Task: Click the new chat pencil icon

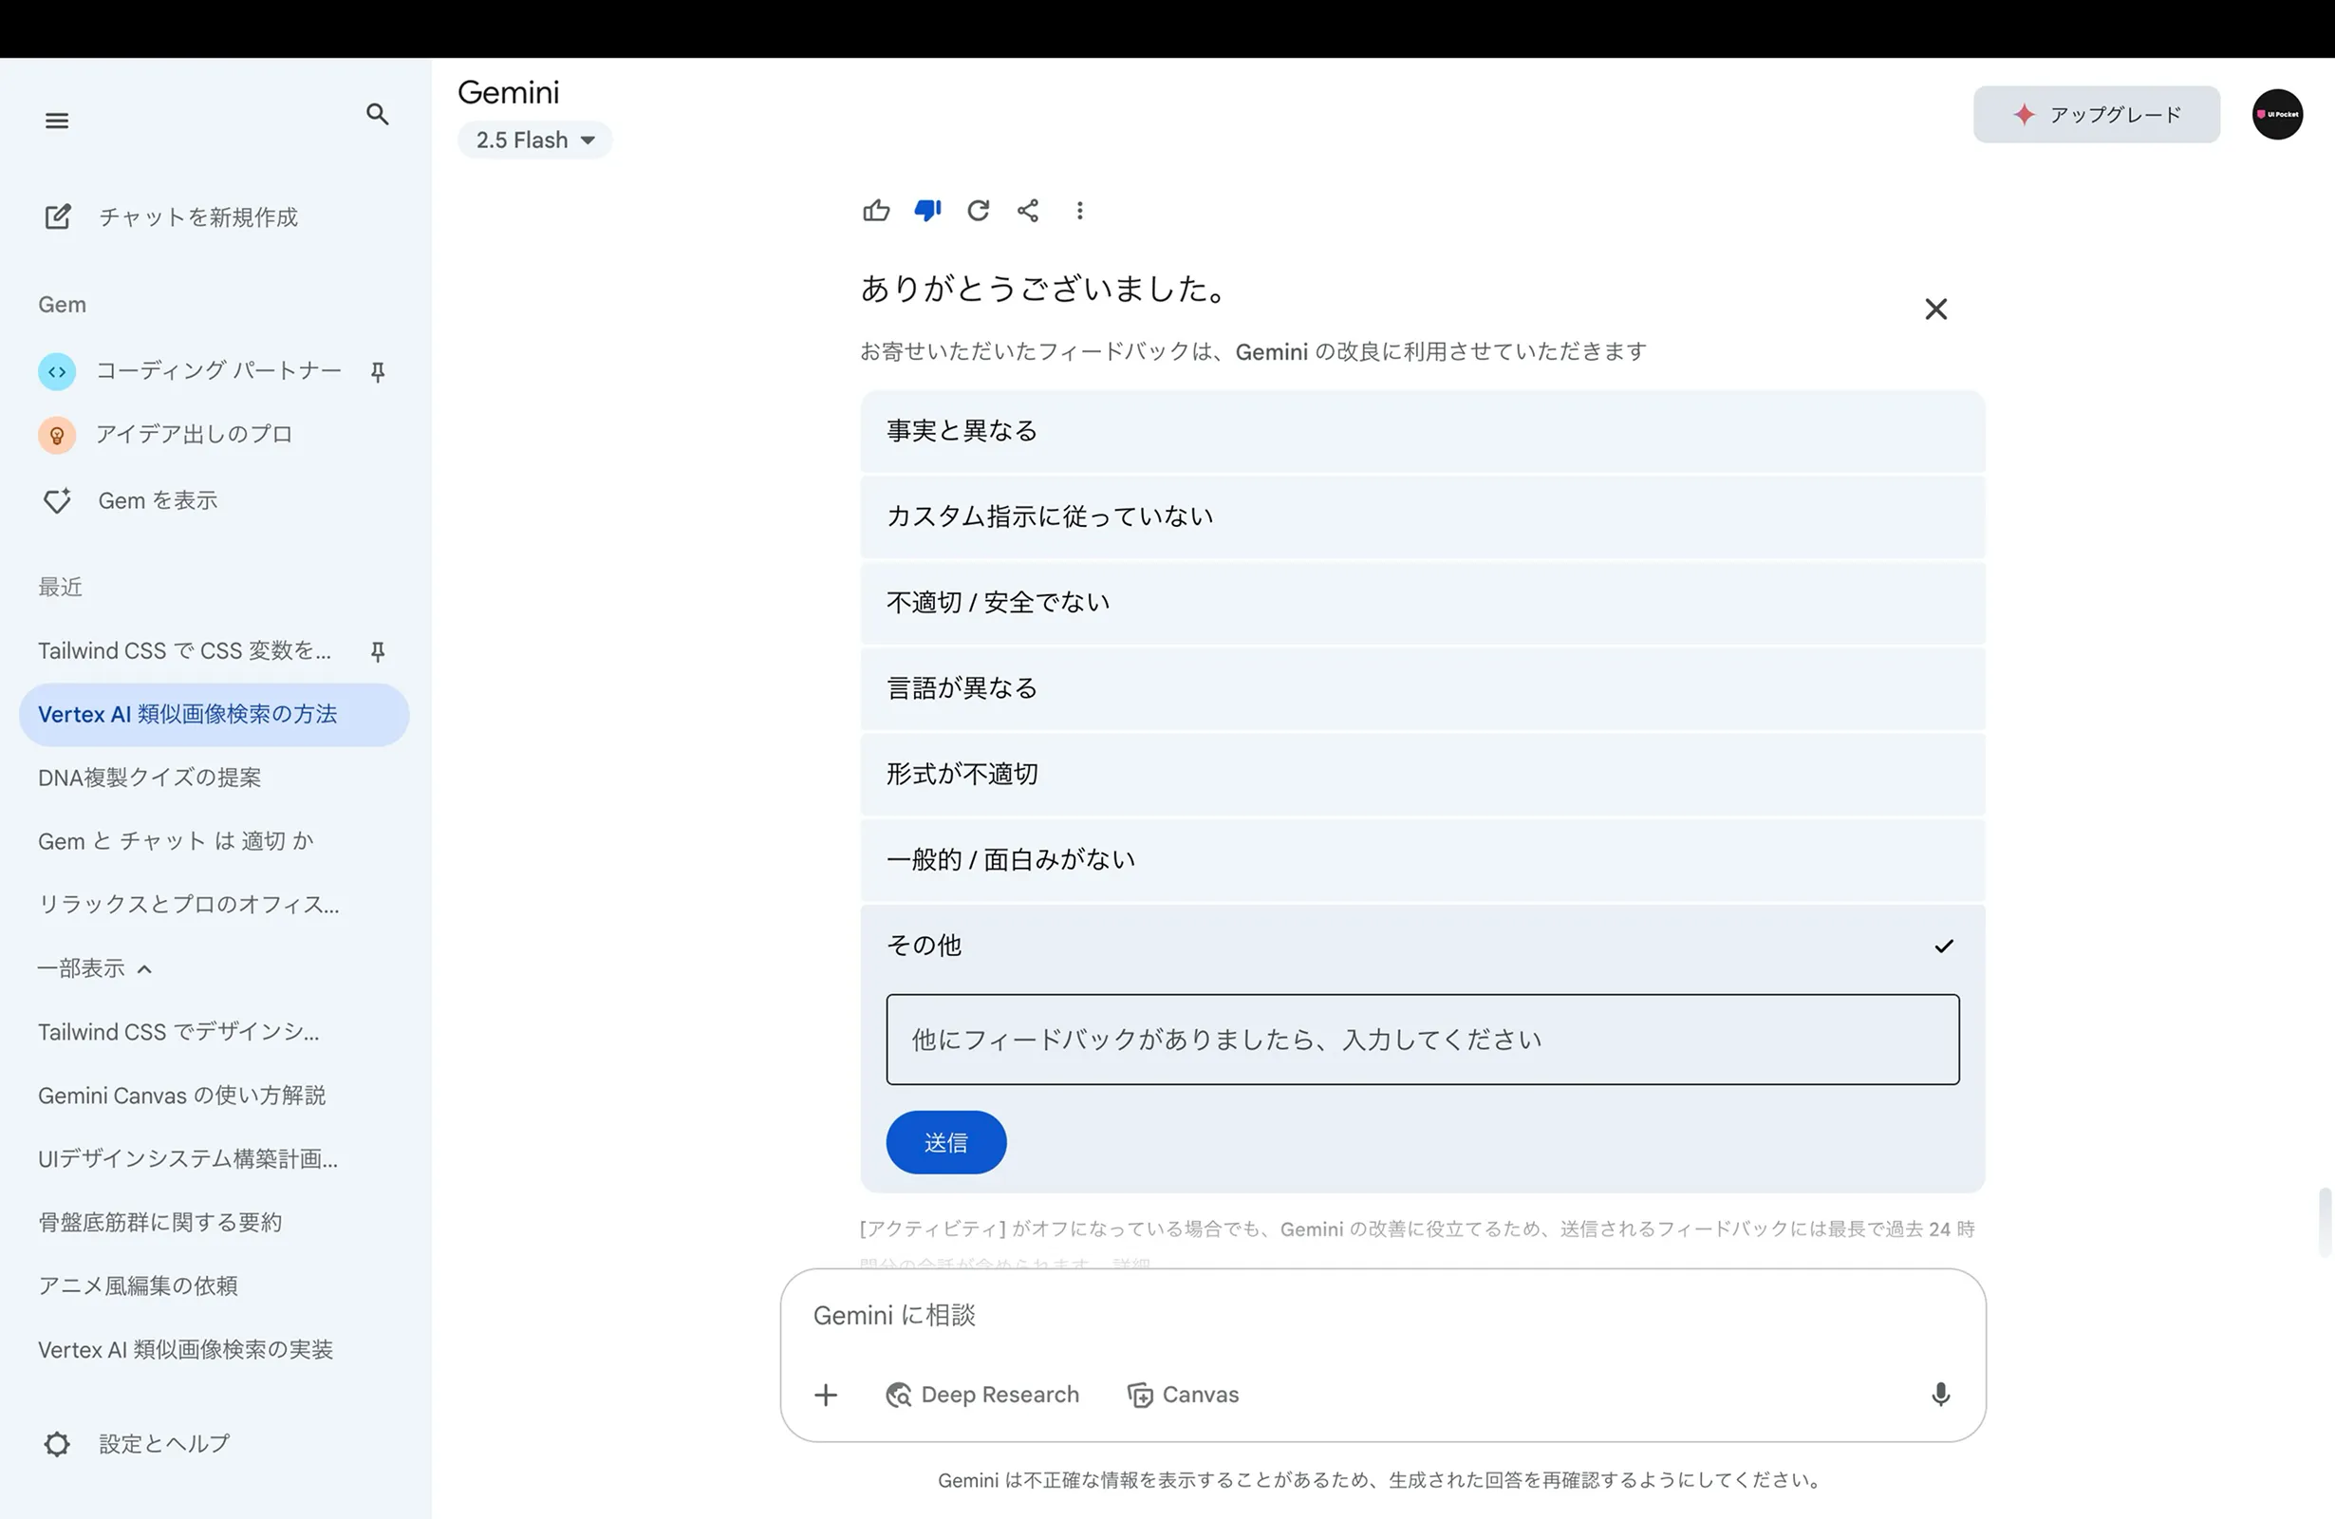Action: (x=58, y=216)
